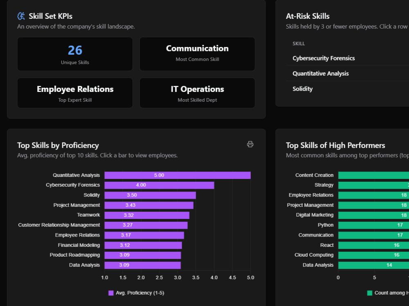The width and height of the screenshot is (409, 306).
Task: Open the 26 Unique Skills card
Action: tap(75, 54)
